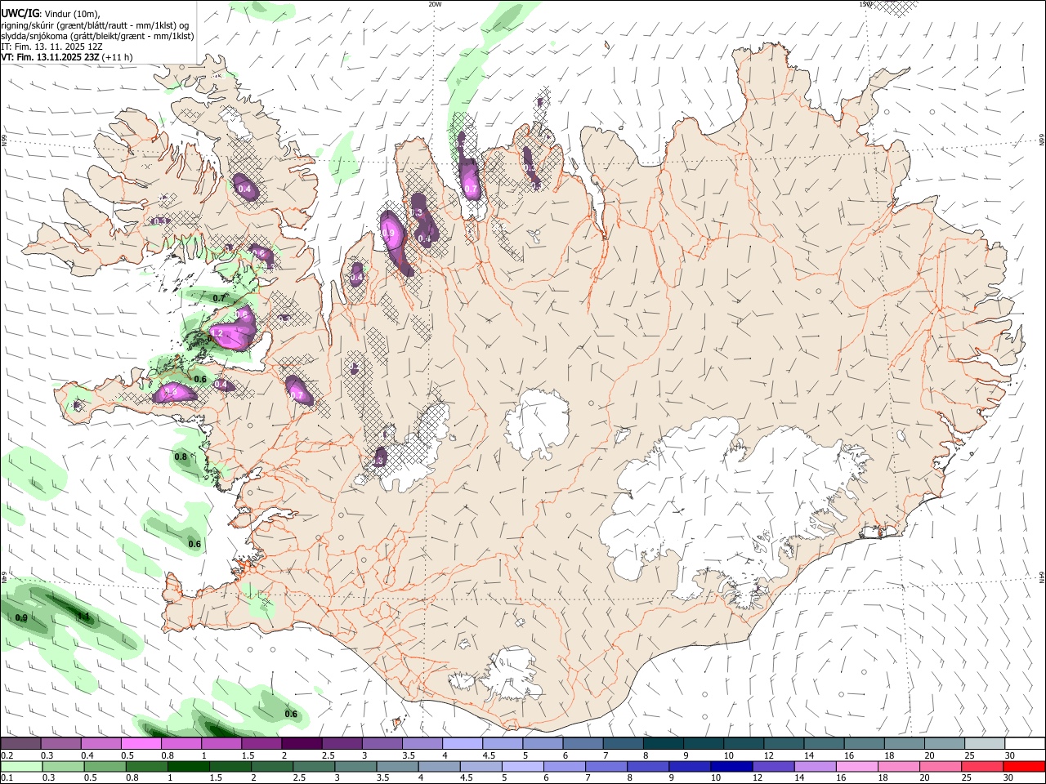Viewport: 1046px width, 784px height.
Task: Pick the snow-scale swatch between 1.5 and 2
Action: 261,744
